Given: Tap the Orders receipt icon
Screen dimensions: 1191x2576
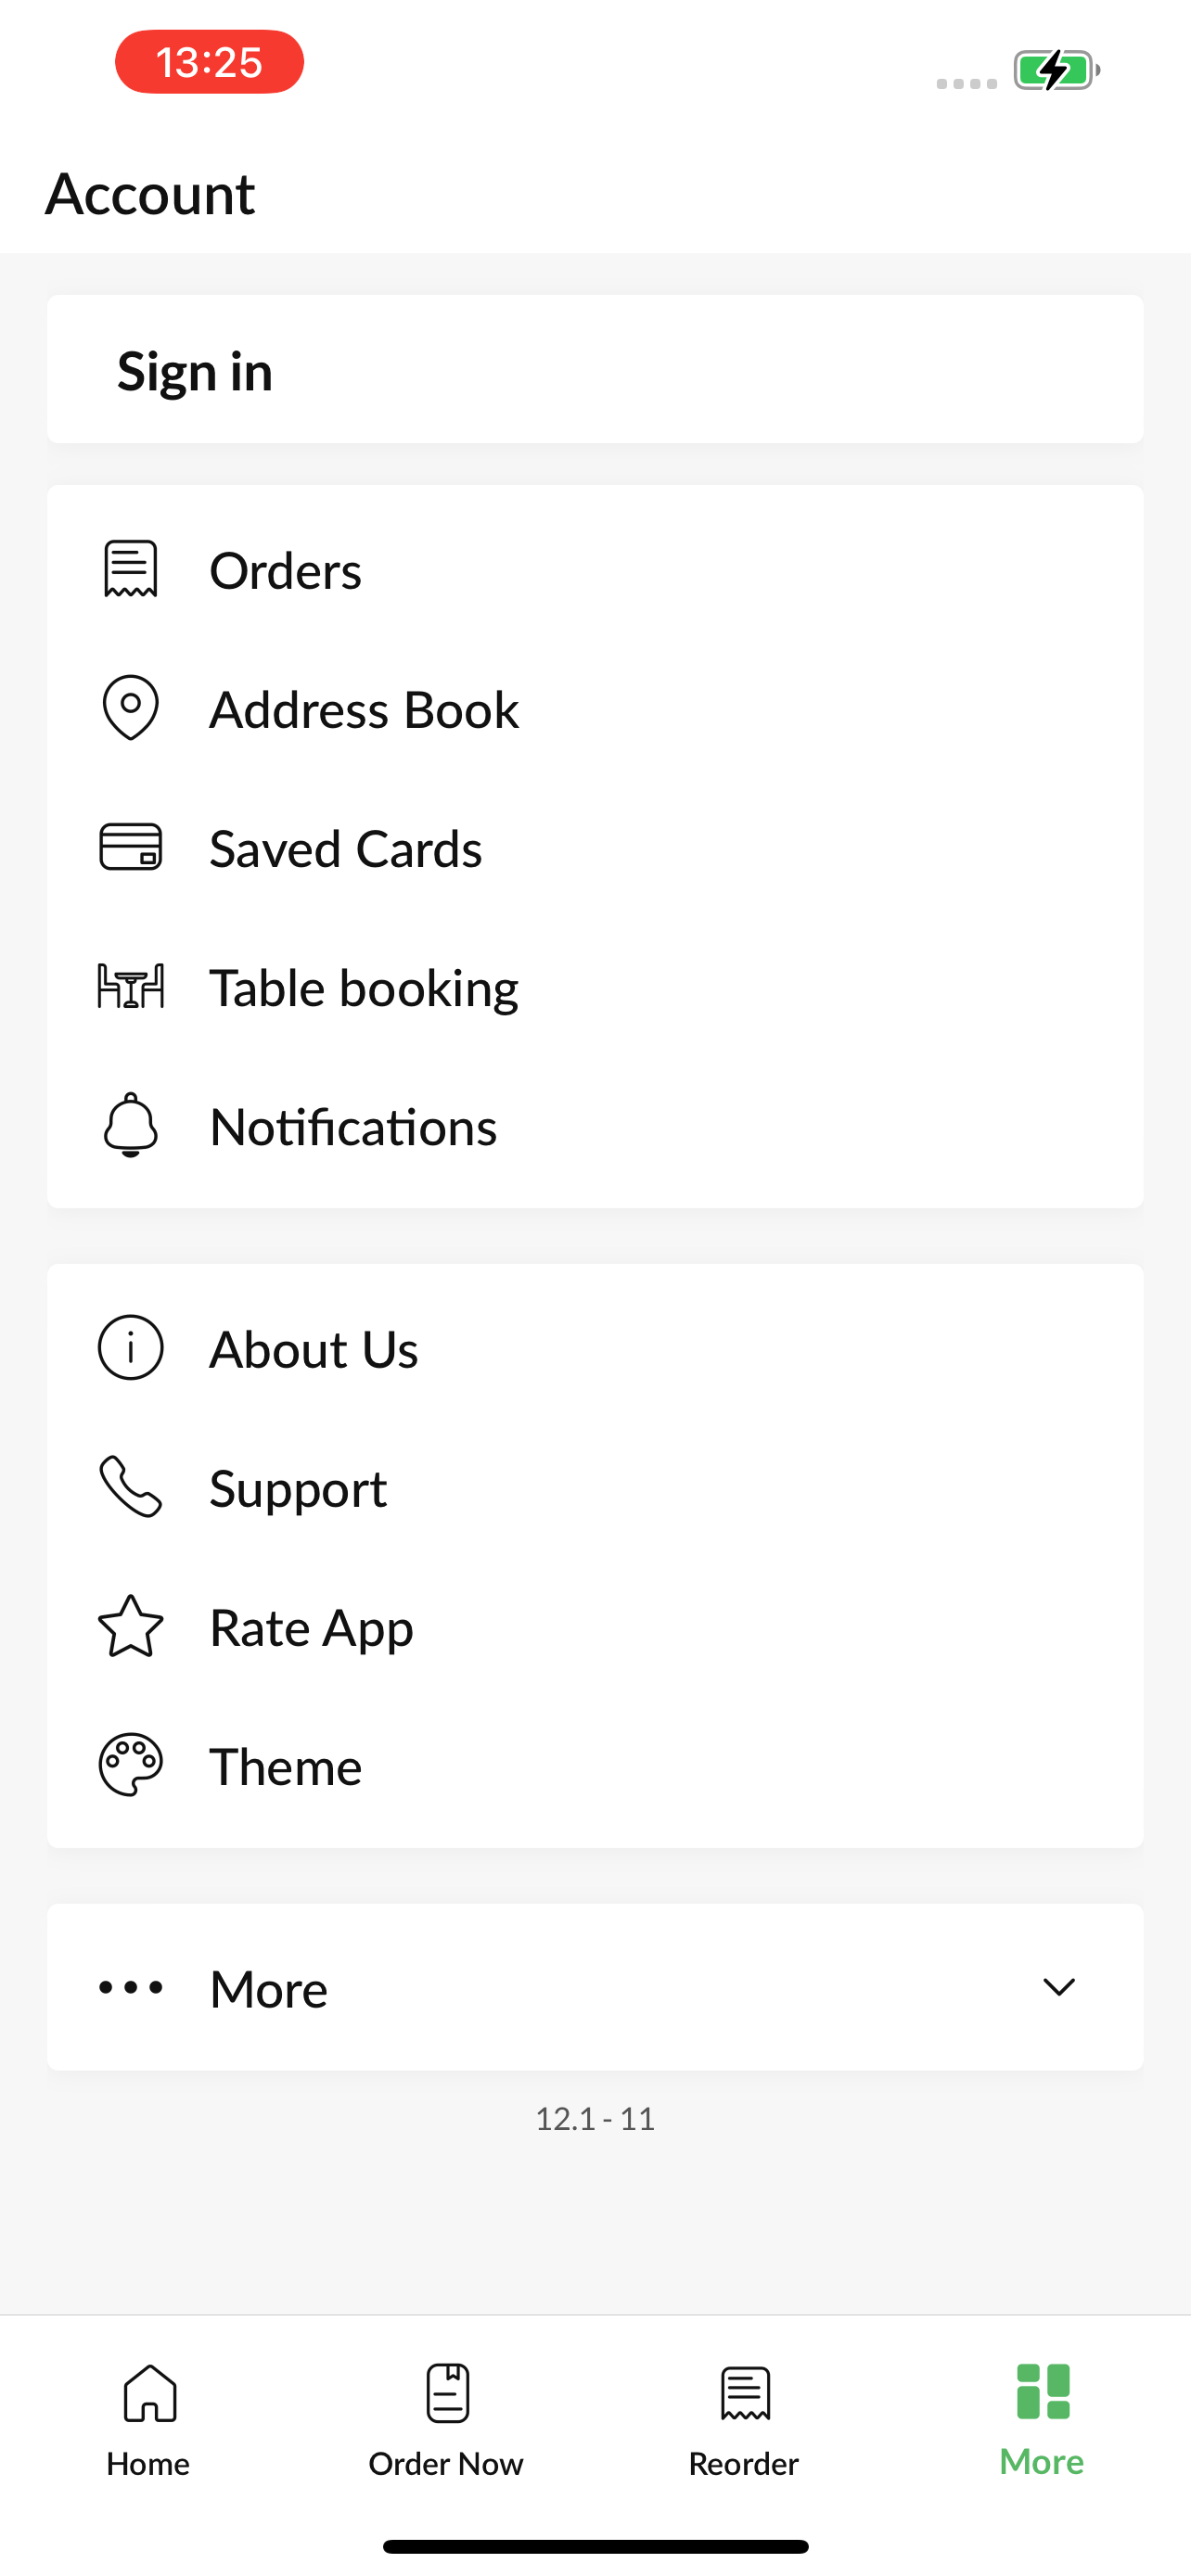Looking at the screenshot, I should click(131, 569).
